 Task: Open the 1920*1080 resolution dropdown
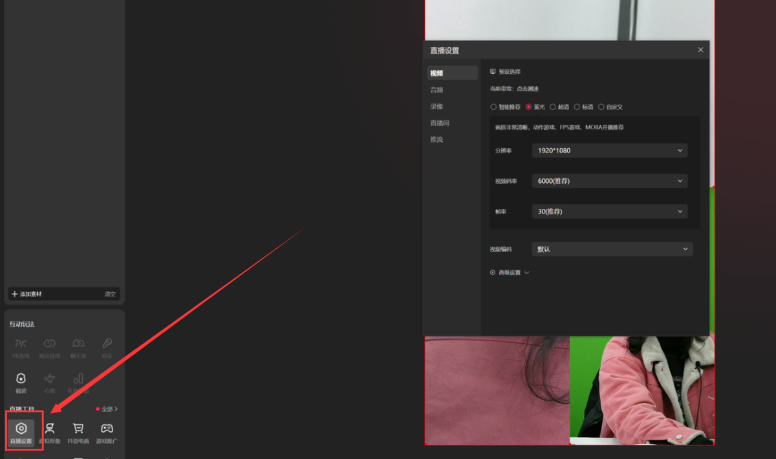pos(610,150)
